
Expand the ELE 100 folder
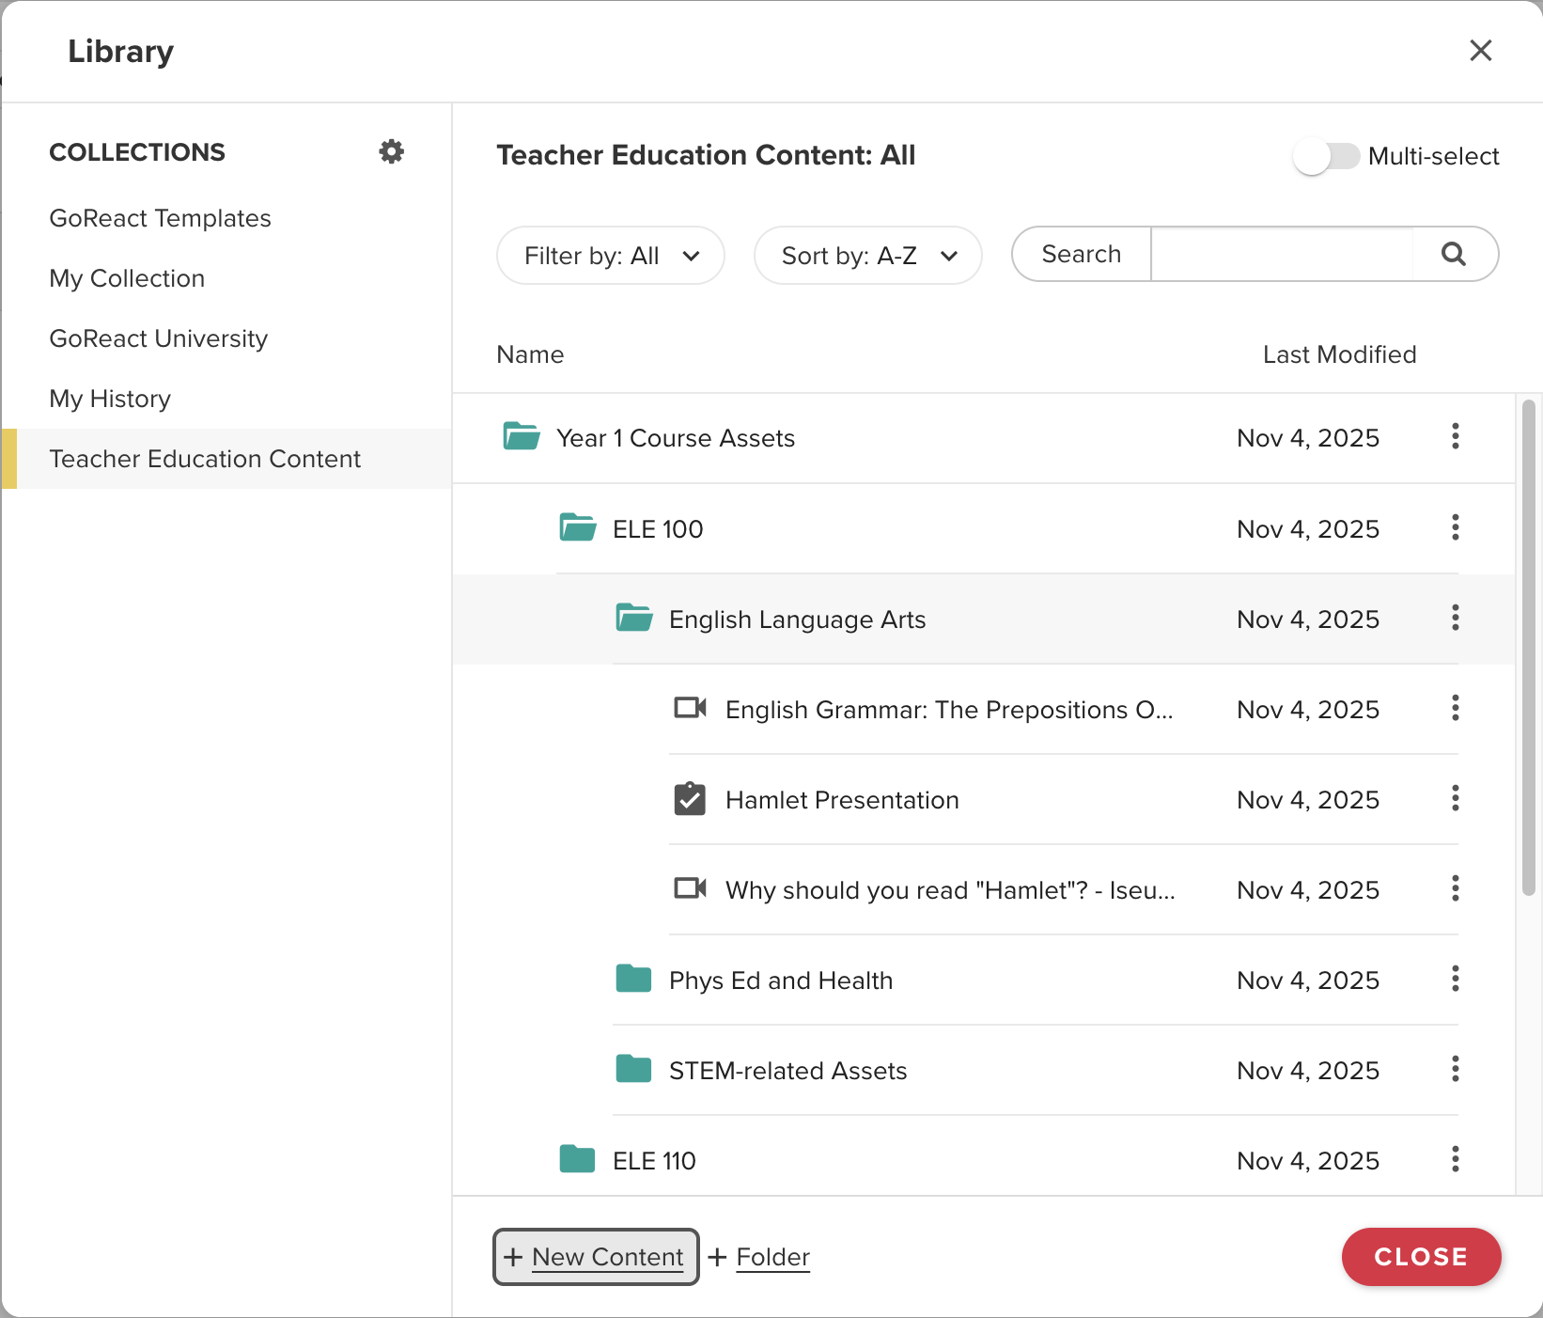point(657,528)
